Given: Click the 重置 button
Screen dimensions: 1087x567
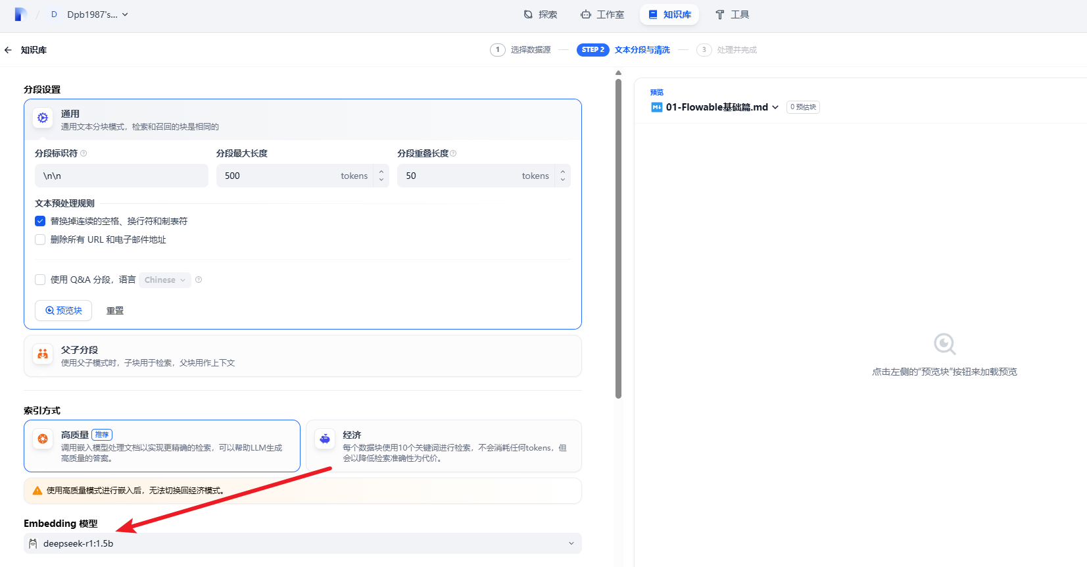Looking at the screenshot, I should point(115,310).
